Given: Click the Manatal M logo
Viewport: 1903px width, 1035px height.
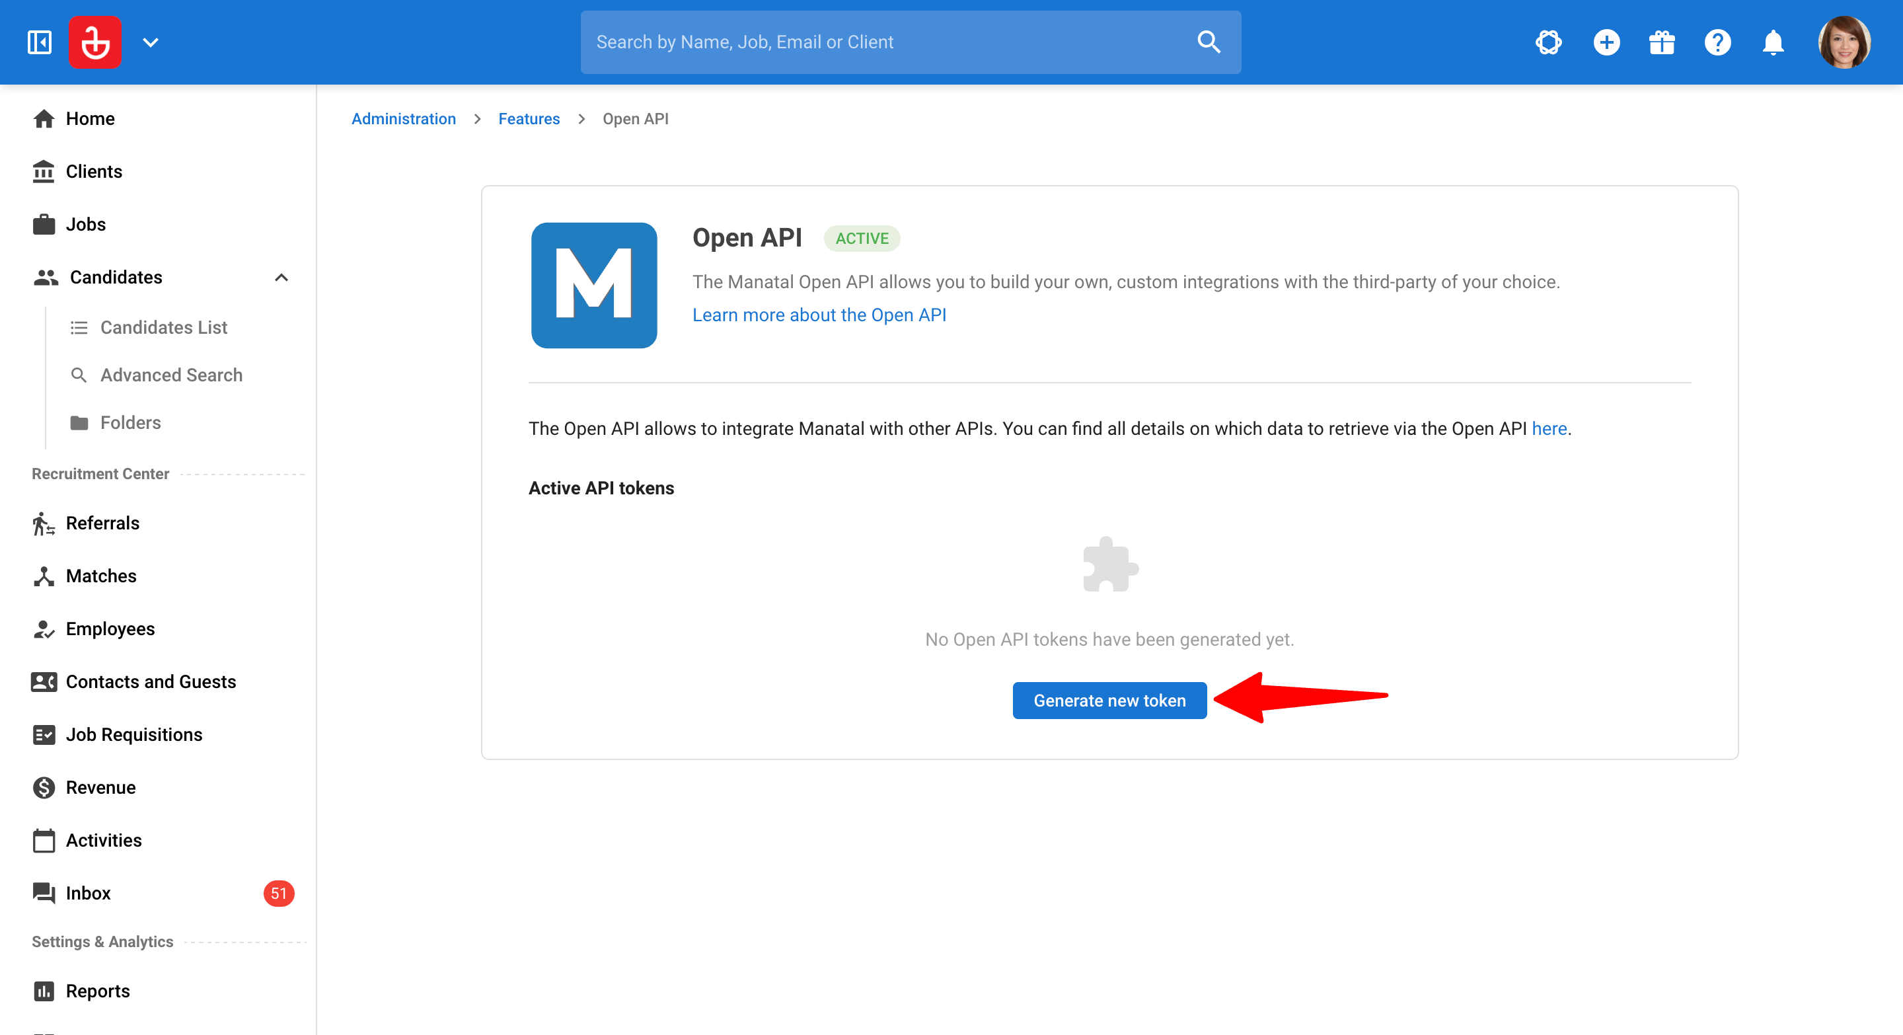Looking at the screenshot, I should pyautogui.click(x=594, y=285).
